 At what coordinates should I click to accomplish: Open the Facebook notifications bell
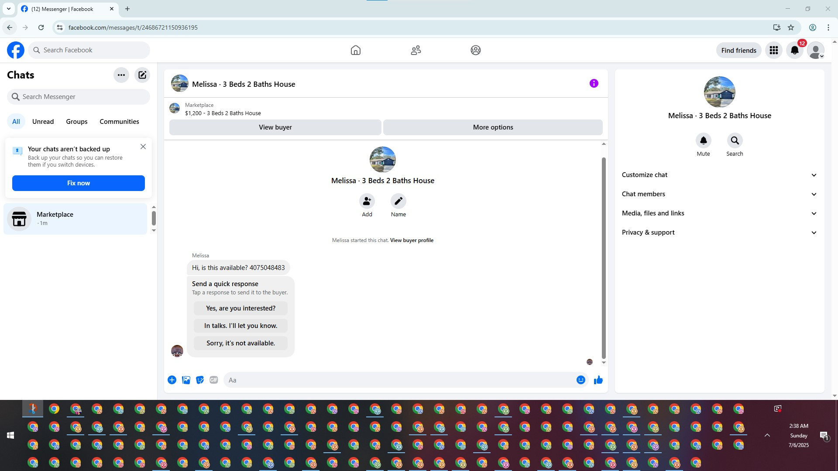click(794, 50)
